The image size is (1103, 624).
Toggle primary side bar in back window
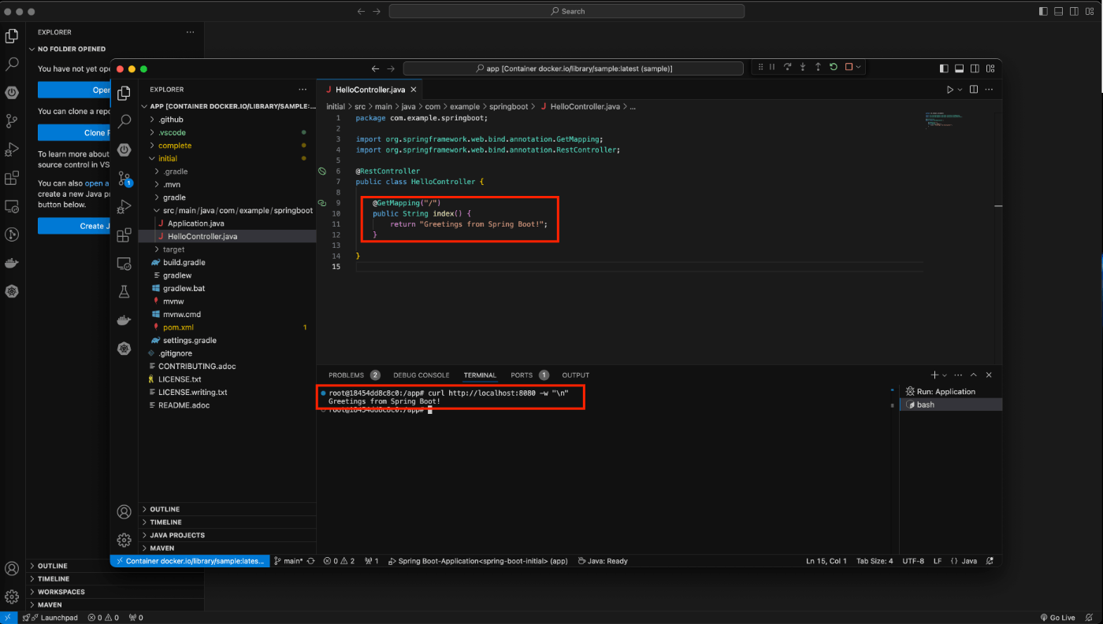(1044, 11)
